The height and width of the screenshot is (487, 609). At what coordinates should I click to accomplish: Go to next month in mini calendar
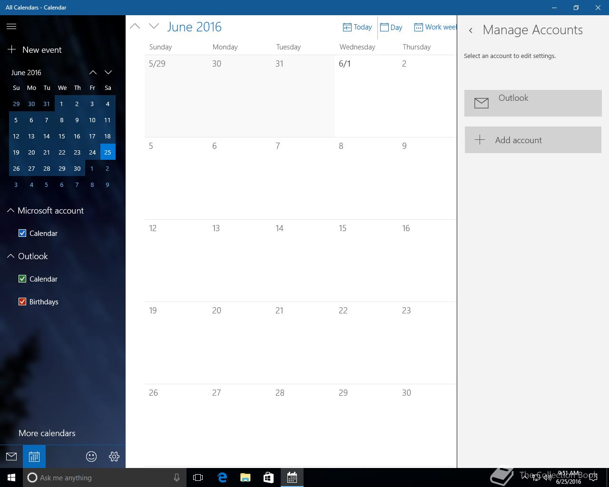pos(108,72)
